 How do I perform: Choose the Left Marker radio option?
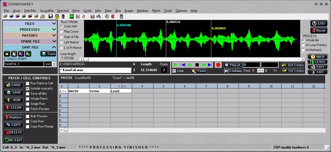(61, 42)
